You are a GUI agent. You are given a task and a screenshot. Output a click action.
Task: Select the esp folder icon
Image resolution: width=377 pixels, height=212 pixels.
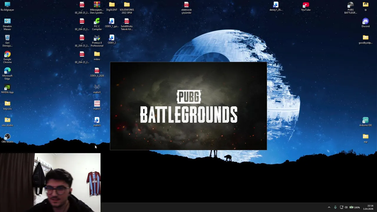366,138
